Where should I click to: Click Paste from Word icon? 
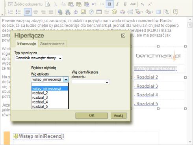(86, 4)
